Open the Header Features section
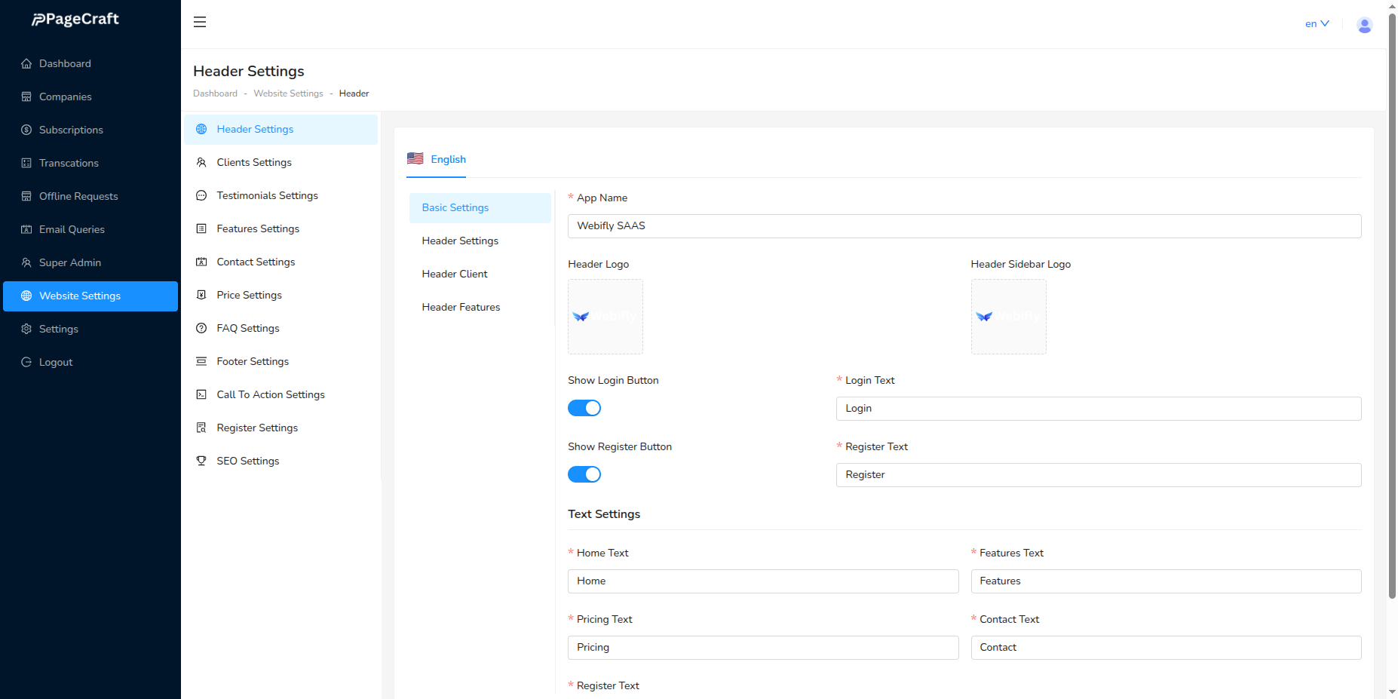Screen dimensions: 1398x699 (461, 308)
